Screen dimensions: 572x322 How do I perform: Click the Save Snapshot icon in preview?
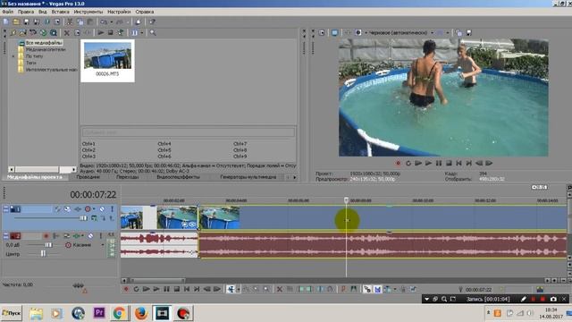tap(469, 33)
